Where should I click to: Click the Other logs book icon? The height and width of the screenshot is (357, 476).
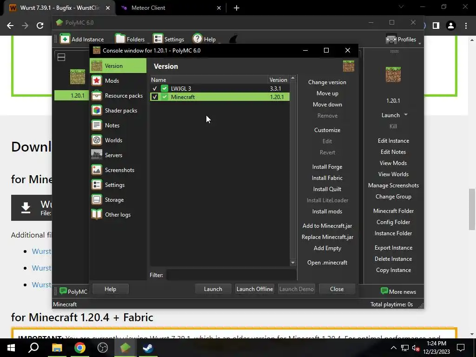(x=97, y=214)
